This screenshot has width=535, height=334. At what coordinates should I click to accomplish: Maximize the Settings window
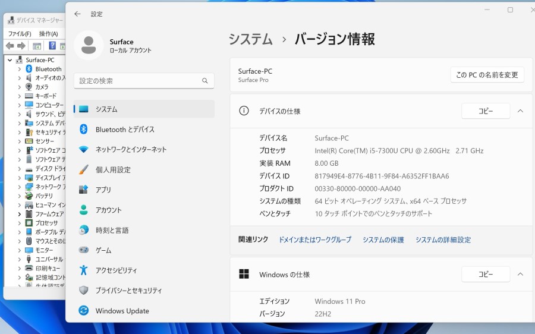click(x=510, y=10)
